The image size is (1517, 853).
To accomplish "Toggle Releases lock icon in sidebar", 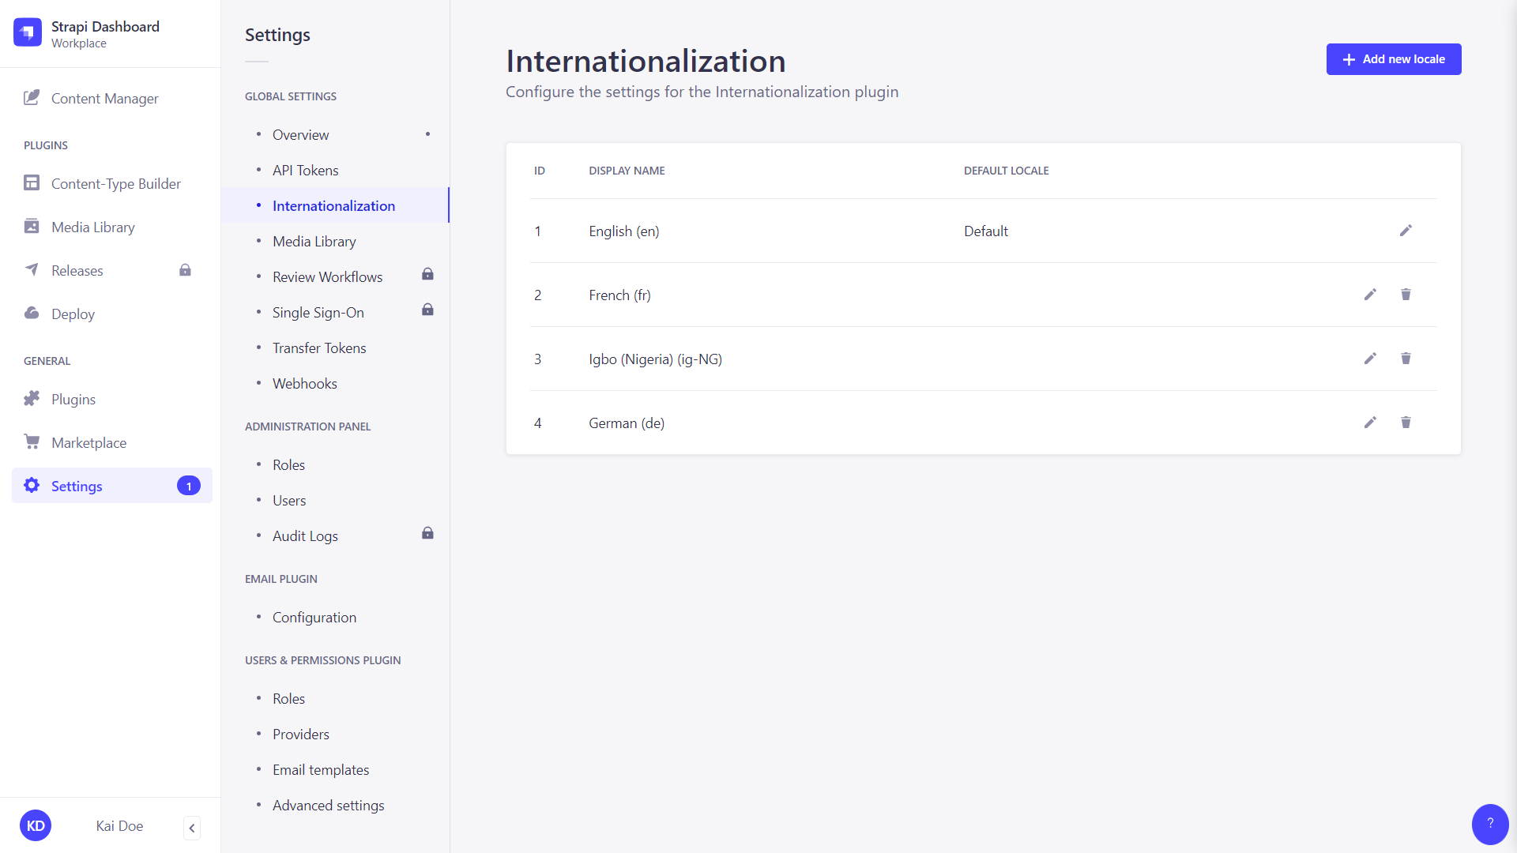I will click(x=186, y=270).
